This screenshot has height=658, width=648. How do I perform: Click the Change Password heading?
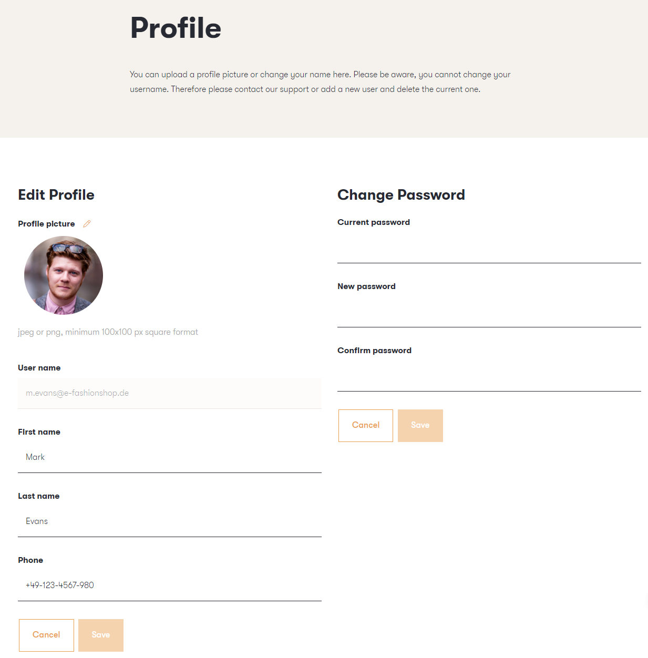pos(401,195)
